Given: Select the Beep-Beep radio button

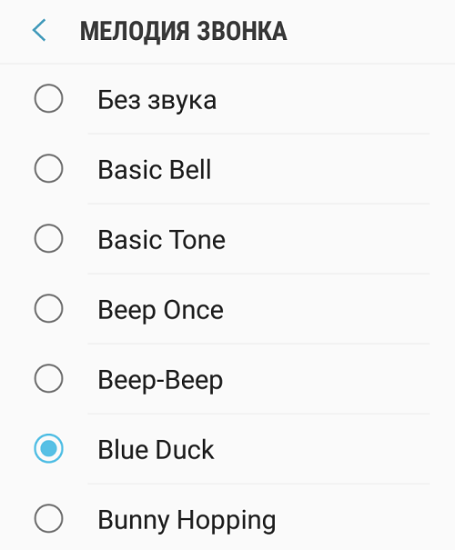Looking at the screenshot, I should click(x=49, y=378).
